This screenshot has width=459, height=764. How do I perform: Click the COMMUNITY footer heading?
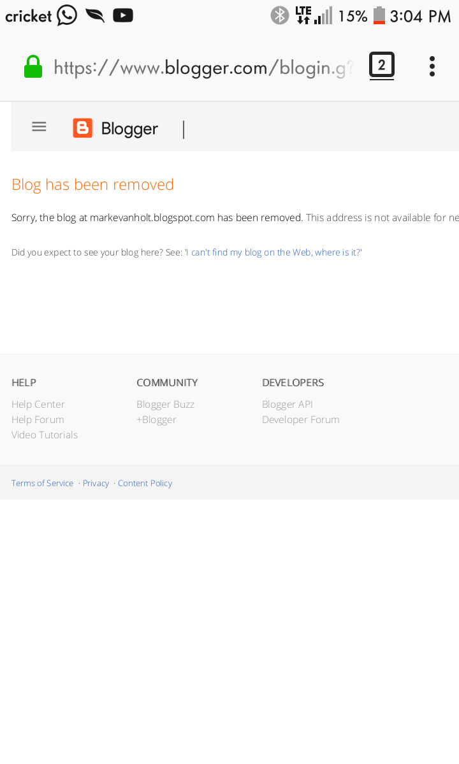pyautogui.click(x=167, y=382)
